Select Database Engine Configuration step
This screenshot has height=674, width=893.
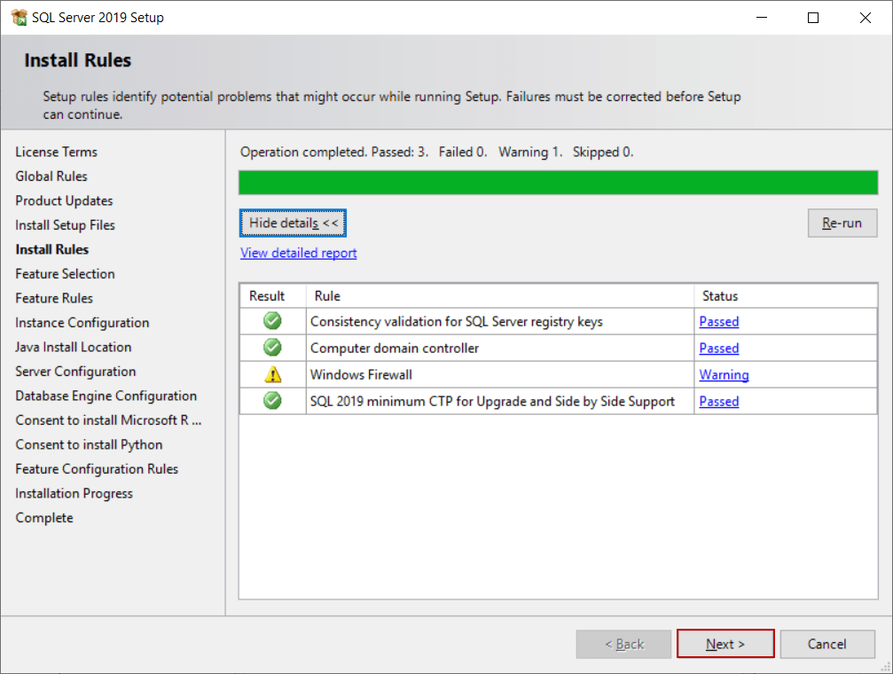coord(106,396)
